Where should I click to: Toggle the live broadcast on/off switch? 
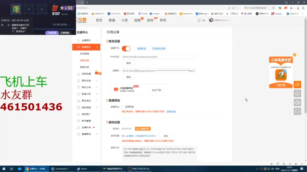tap(126, 49)
